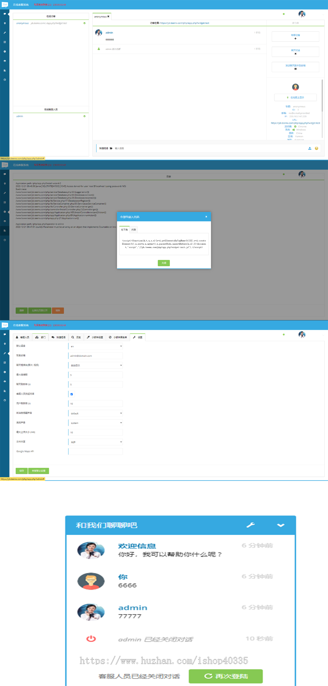Open the chat bubble sidebar icon in top screen
328x686 pixels.
(5, 14)
